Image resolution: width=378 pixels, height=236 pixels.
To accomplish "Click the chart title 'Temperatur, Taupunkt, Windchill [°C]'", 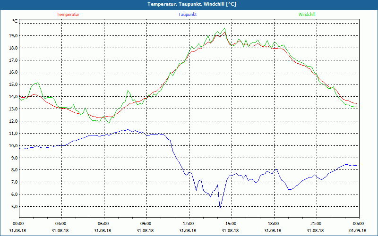I will point(192,4).
